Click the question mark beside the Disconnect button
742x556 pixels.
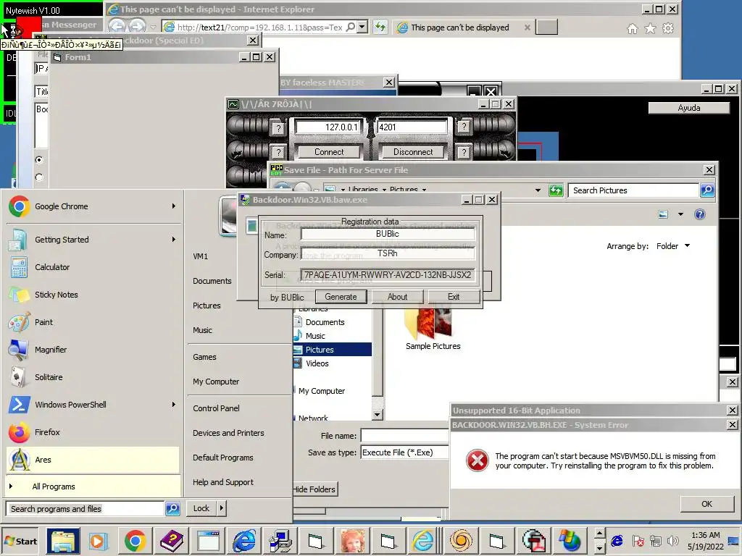(464, 152)
